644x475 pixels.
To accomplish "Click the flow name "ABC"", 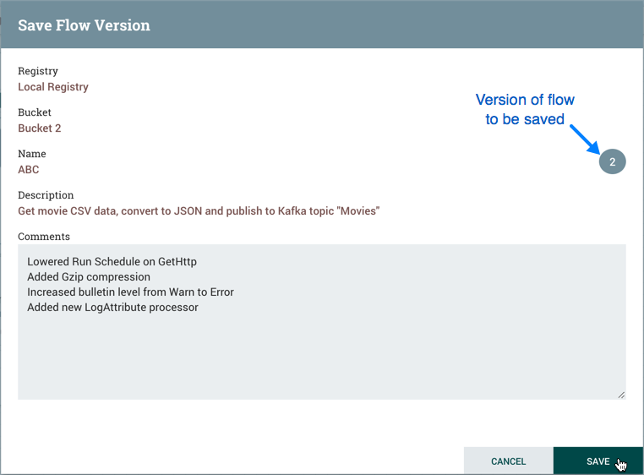I will (x=29, y=170).
